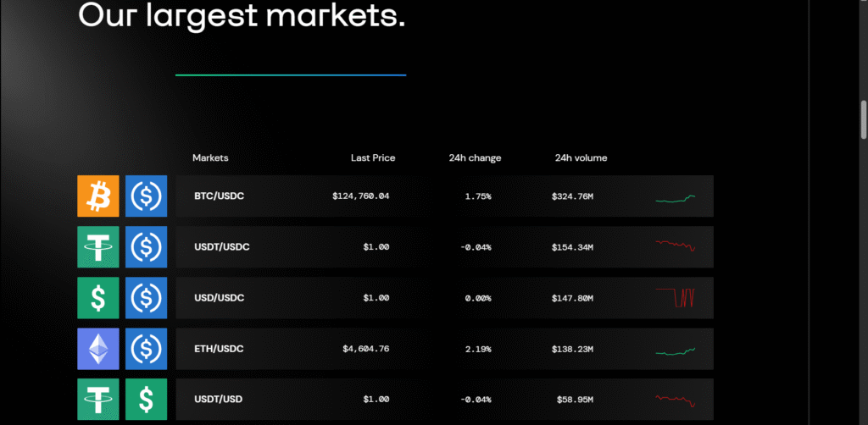The image size is (868, 425).
Task: Click USDC icon in ETH/USDC row
Action: point(147,349)
